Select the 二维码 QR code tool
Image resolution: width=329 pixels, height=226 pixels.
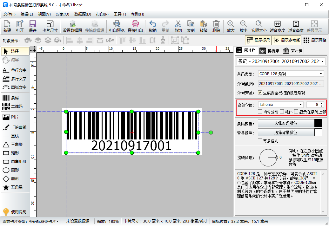click(15, 107)
